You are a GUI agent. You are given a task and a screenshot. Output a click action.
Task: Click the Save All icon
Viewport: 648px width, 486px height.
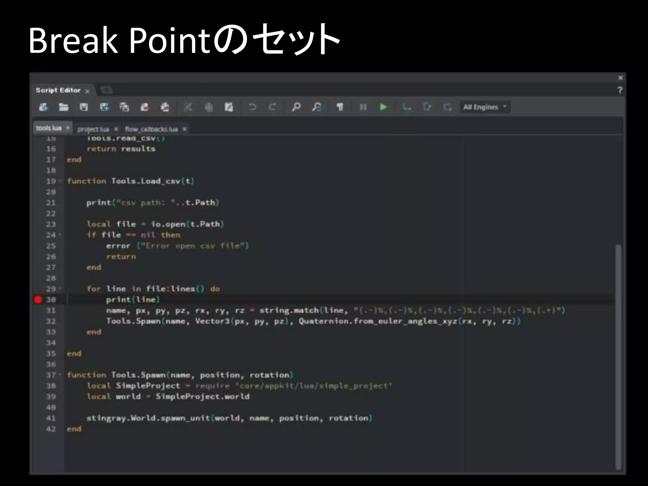click(x=124, y=107)
